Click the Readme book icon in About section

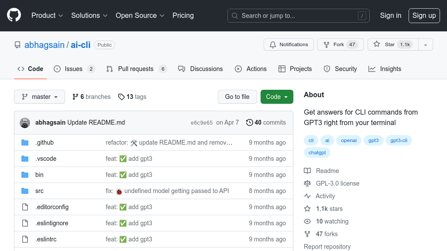click(x=307, y=170)
